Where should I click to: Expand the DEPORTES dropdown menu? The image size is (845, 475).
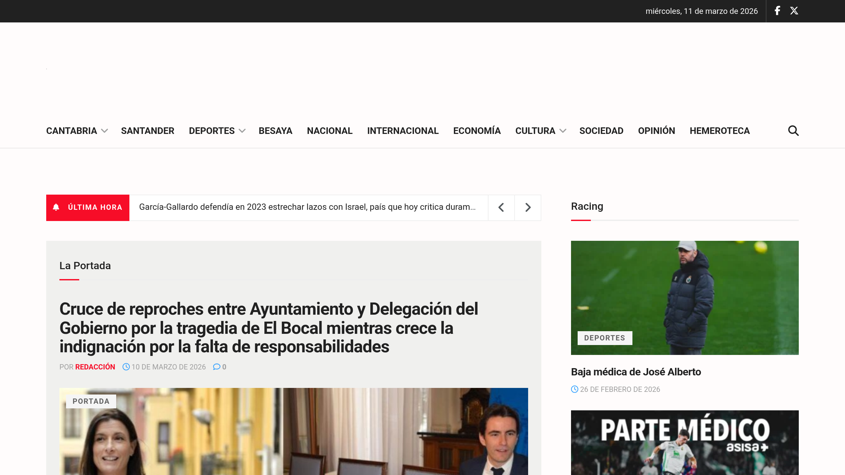click(243, 131)
